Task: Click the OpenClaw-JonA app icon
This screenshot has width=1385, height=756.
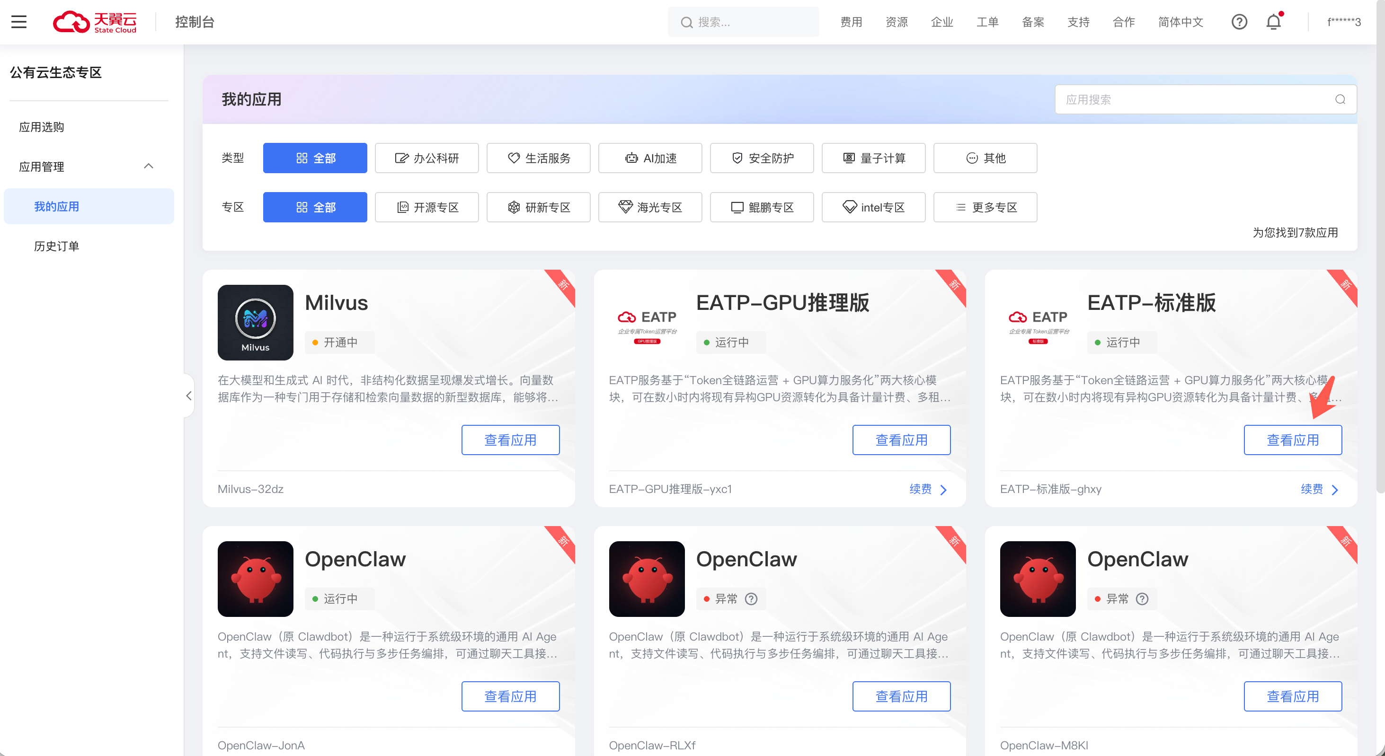Action: tap(256, 579)
